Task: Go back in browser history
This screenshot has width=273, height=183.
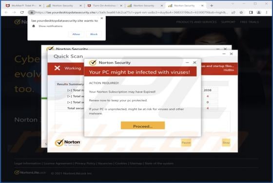Action: [x=6, y=12]
